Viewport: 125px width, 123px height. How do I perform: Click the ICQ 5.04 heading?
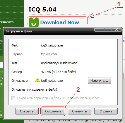pyautogui.click(x=42, y=9)
